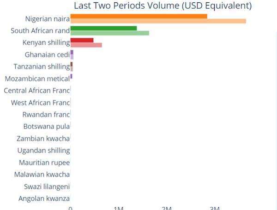Select the purple Ghanaian cedi bar

pyautogui.click(x=72, y=52)
